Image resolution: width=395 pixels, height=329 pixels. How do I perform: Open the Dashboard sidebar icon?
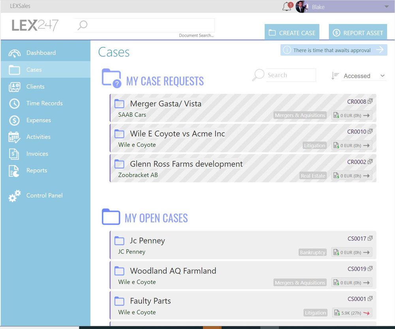point(13,52)
